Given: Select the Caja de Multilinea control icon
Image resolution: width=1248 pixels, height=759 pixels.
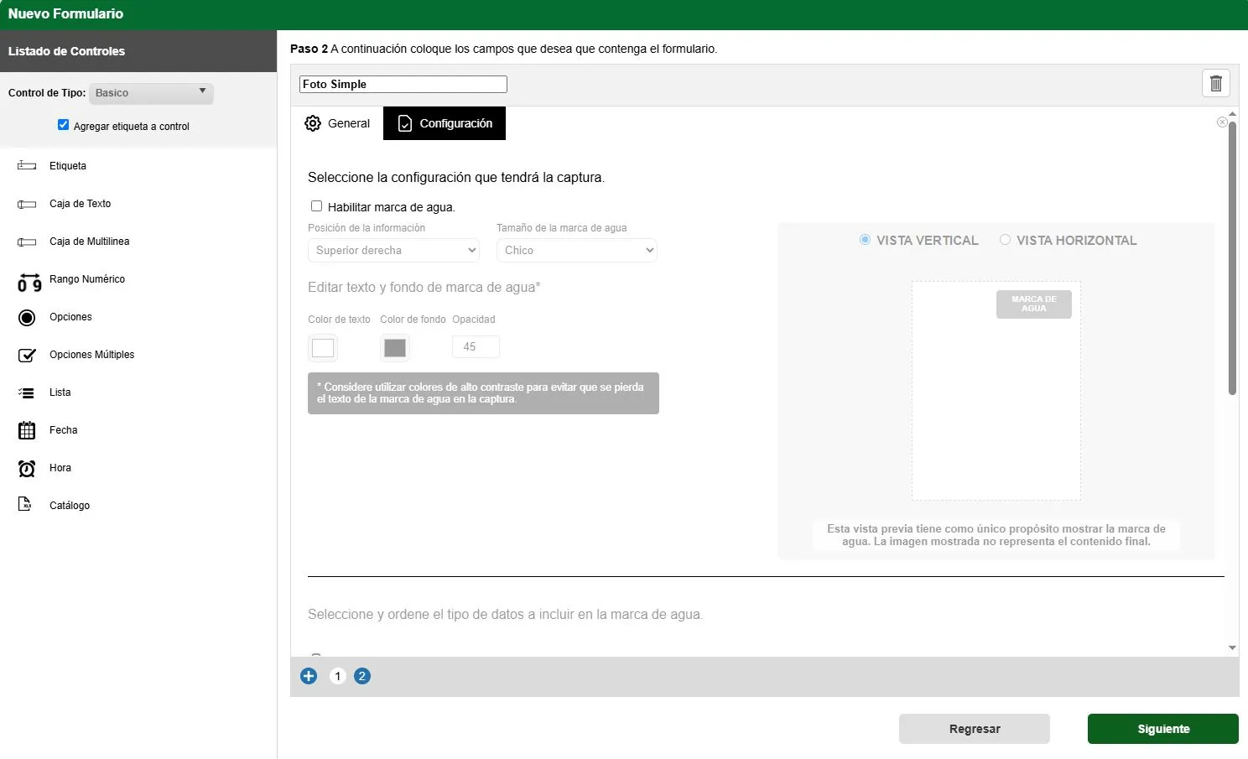Looking at the screenshot, I should 27,242.
